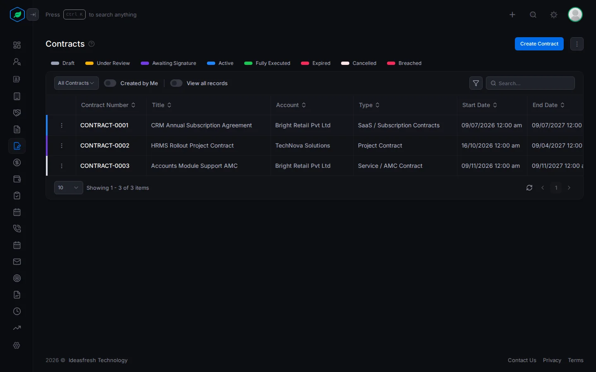Open the clipboard check tasks icon in sidebar
Image resolution: width=596 pixels, height=372 pixels.
click(17, 196)
